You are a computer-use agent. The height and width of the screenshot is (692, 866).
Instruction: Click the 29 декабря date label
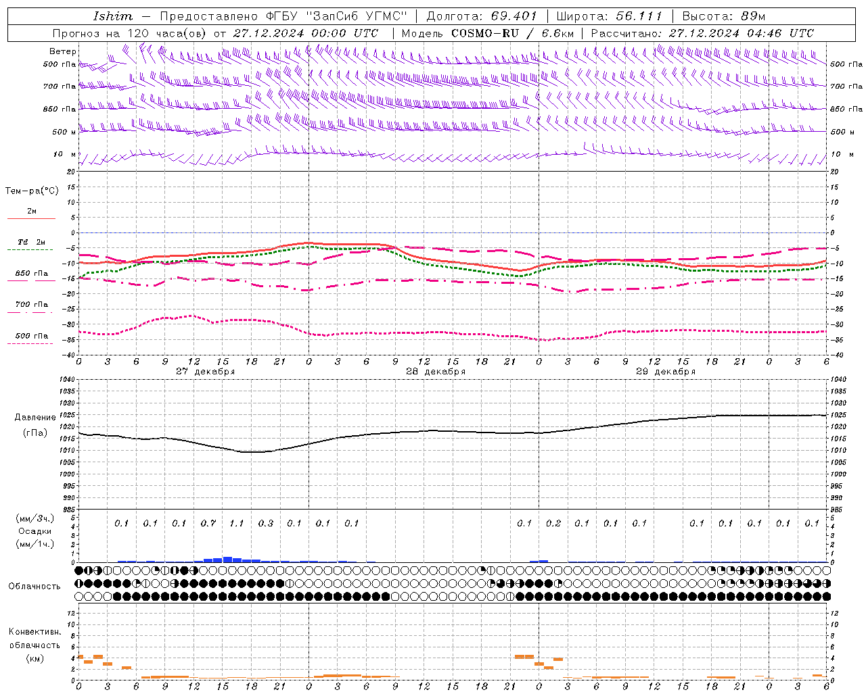(666, 372)
